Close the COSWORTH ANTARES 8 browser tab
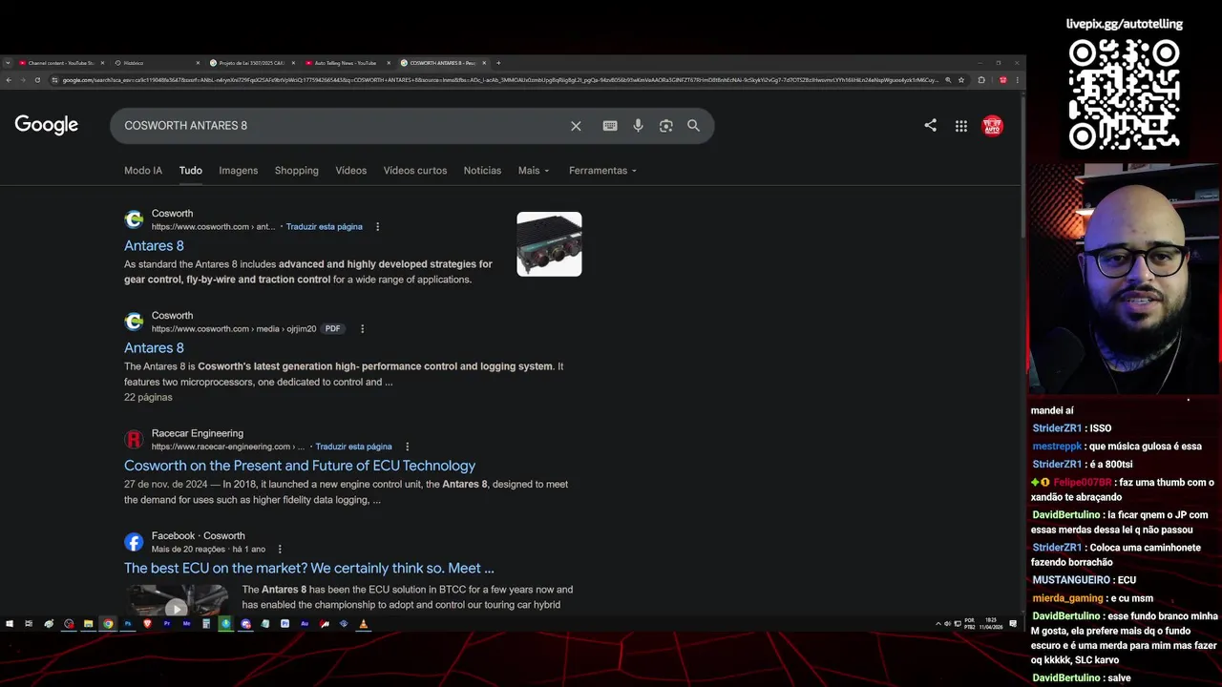The image size is (1222, 687). 484,63
